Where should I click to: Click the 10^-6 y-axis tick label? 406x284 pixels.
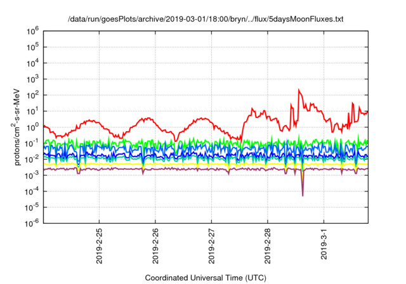32,224
